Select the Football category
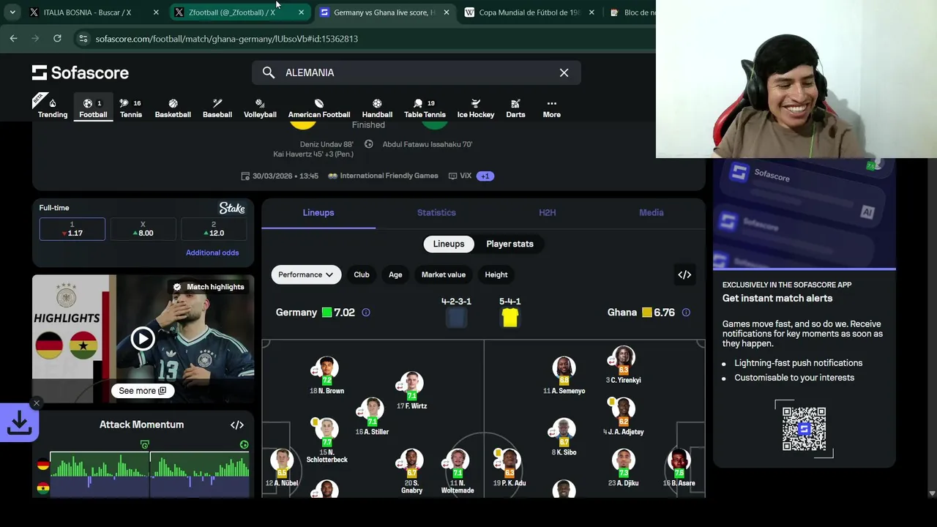Viewport: 937px width, 527px height. tap(93, 108)
